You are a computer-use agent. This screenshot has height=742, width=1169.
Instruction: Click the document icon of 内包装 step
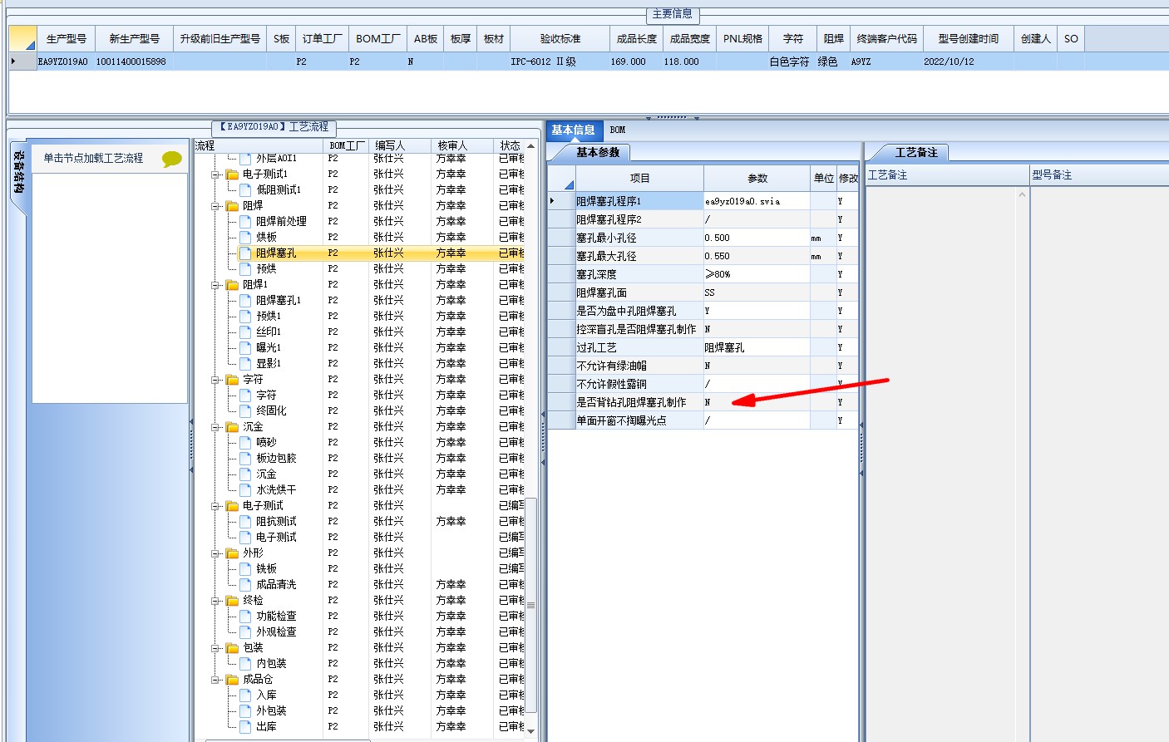click(245, 664)
